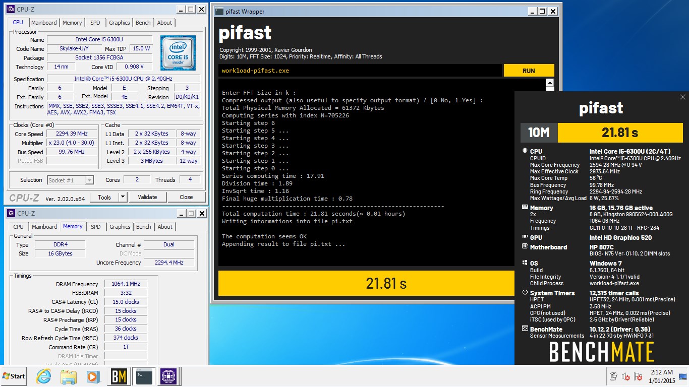Viewport: 689px width, 387px height.
Task: Open About tab in upper CPU-Z window
Action: (x=164, y=23)
